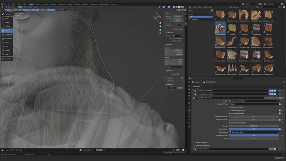Open the Render menu
Viewport: 286px width, 161px height.
tap(13, 4)
